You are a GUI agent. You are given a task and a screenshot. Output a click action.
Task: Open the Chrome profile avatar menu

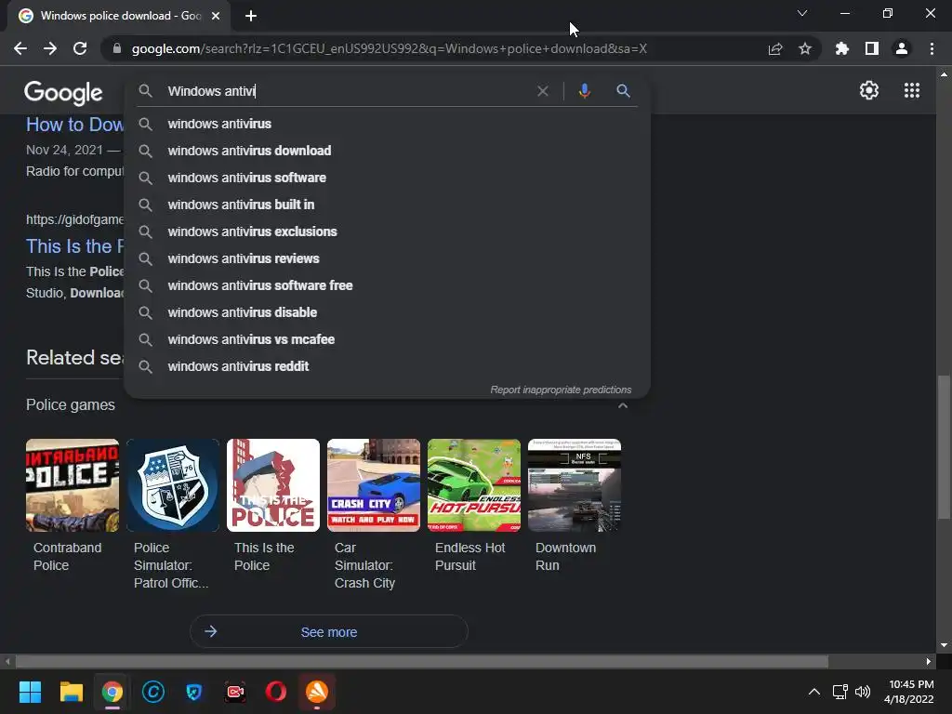click(902, 49)
